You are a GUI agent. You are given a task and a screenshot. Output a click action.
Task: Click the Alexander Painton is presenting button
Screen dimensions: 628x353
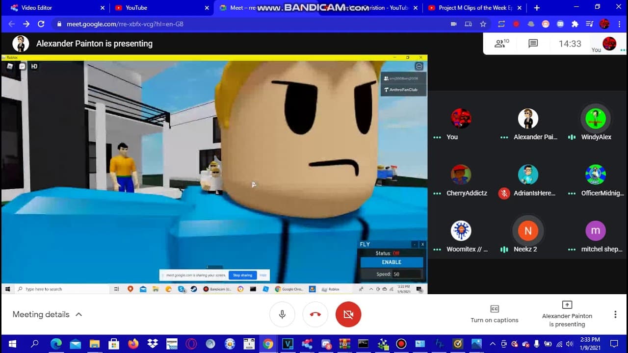[567, 314]
